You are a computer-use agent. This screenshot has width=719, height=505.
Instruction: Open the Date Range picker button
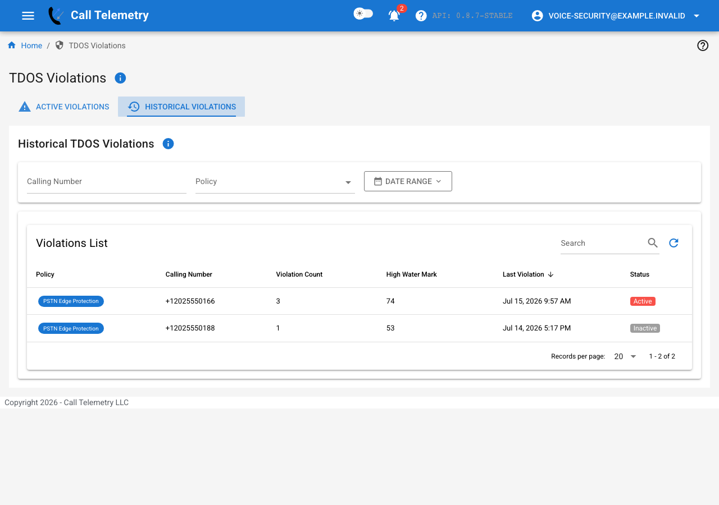(x=408, y=181)
